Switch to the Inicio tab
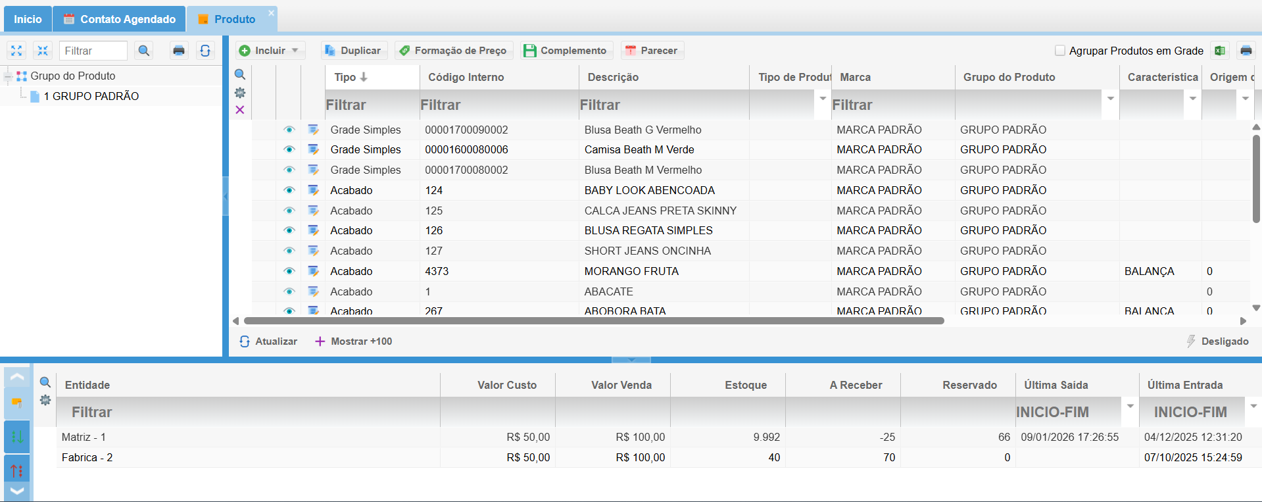1262x502 pixels. click(28, 19)
